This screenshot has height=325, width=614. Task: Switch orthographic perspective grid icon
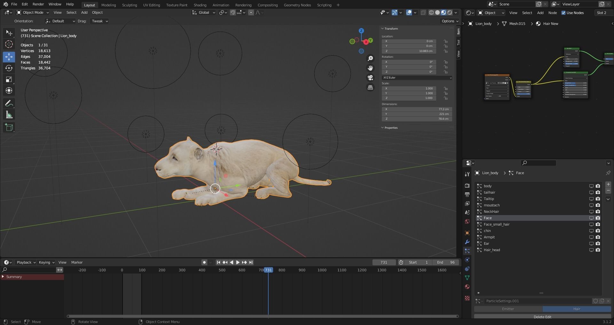(370, 87)
